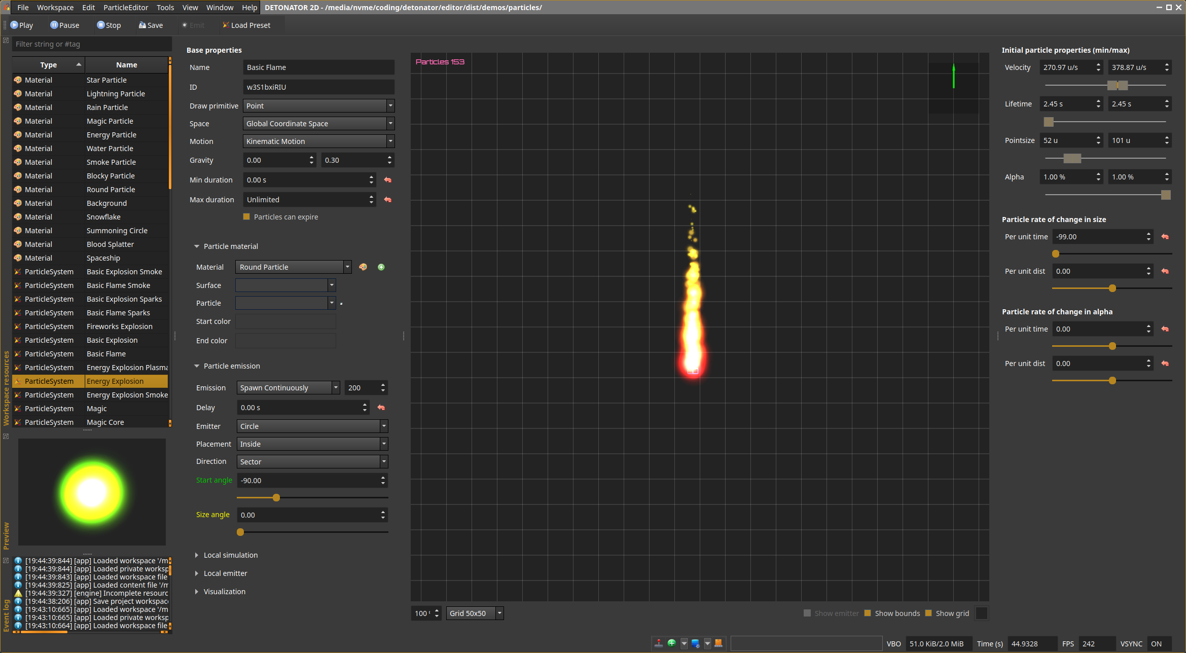Click the Pause toolbar button
This screenshot has height=653, width=1186.
[64, 25]
